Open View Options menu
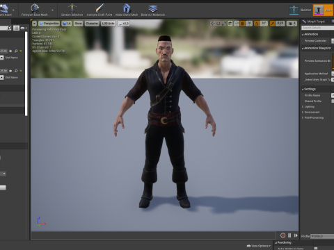The image size is (334, 250). point(259,246)
